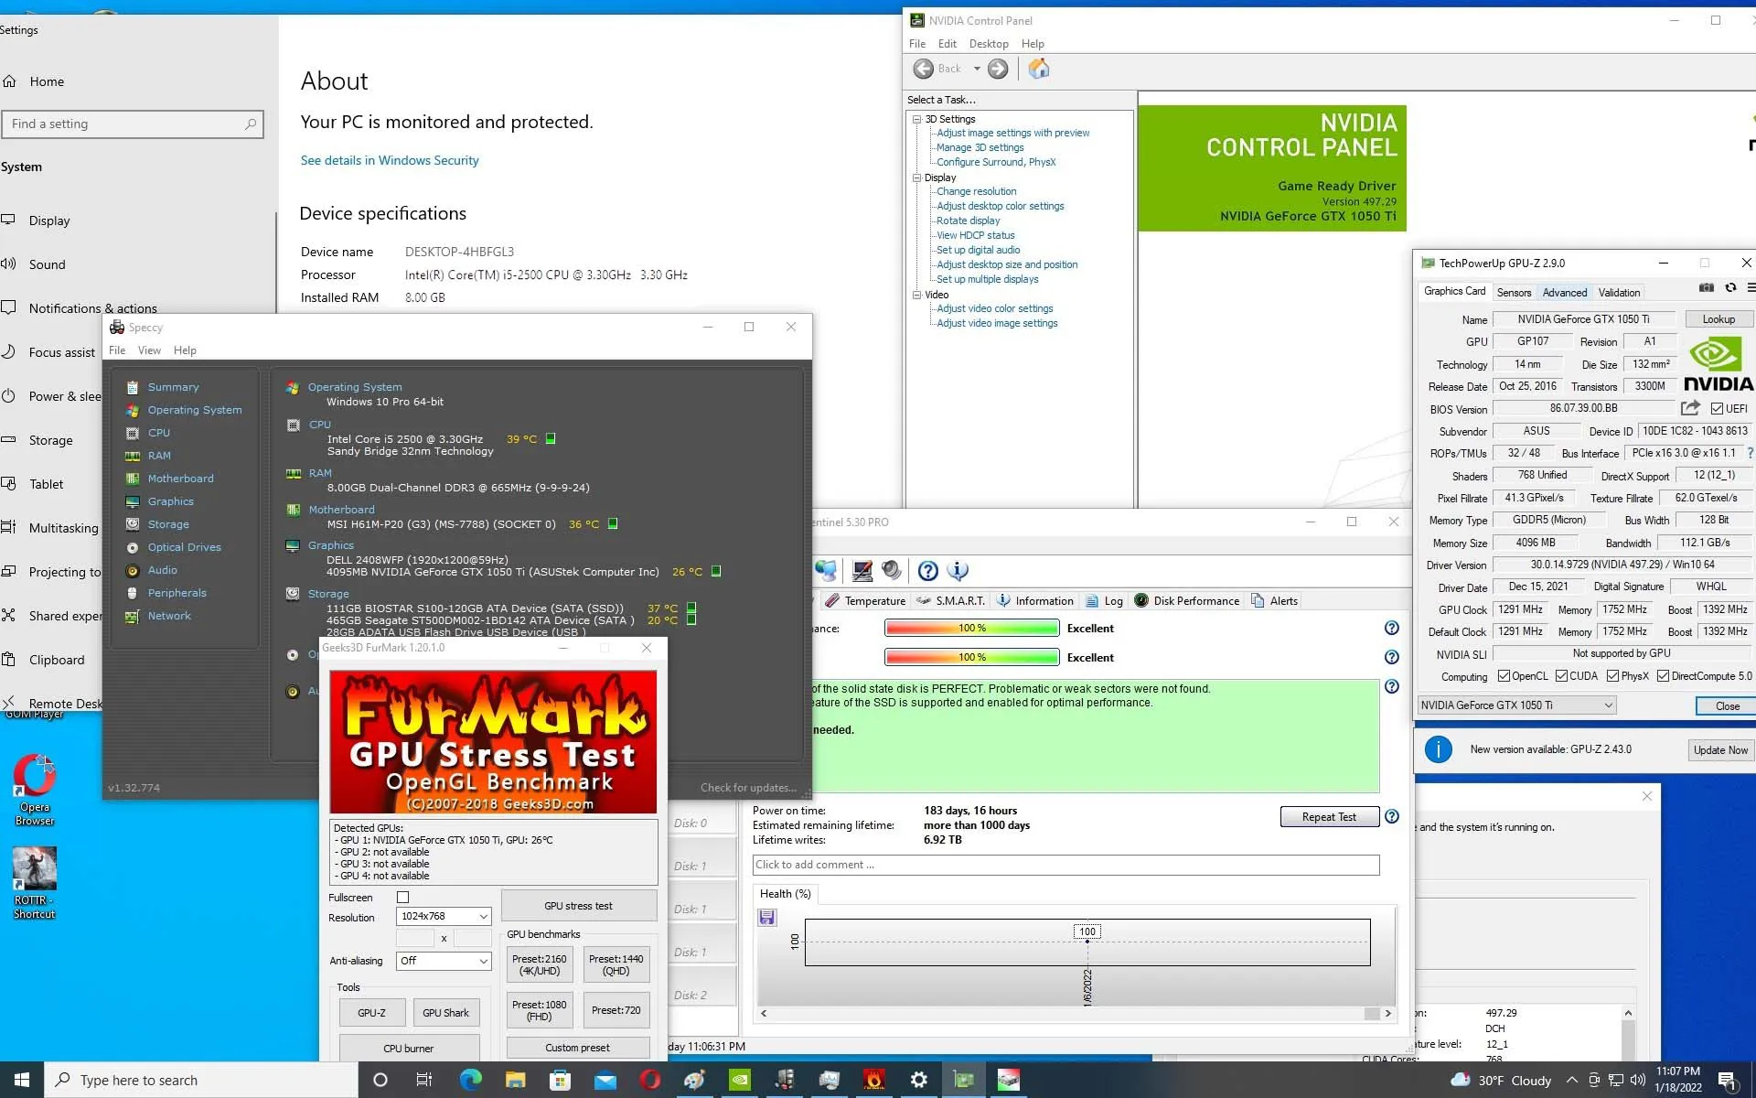Toggle DirectCompute 5.0 checkbox in GPU-Z

click(1664, 676)
